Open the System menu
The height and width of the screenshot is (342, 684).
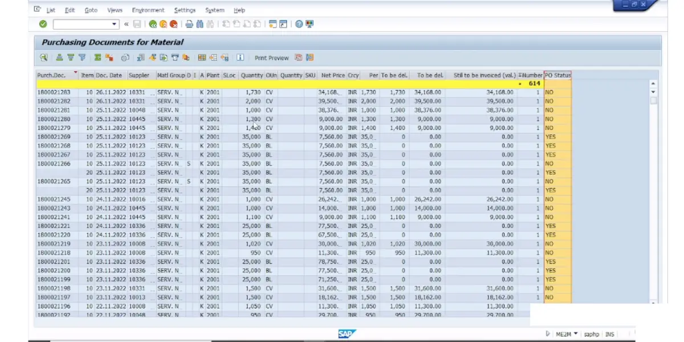tap(215, 10)
